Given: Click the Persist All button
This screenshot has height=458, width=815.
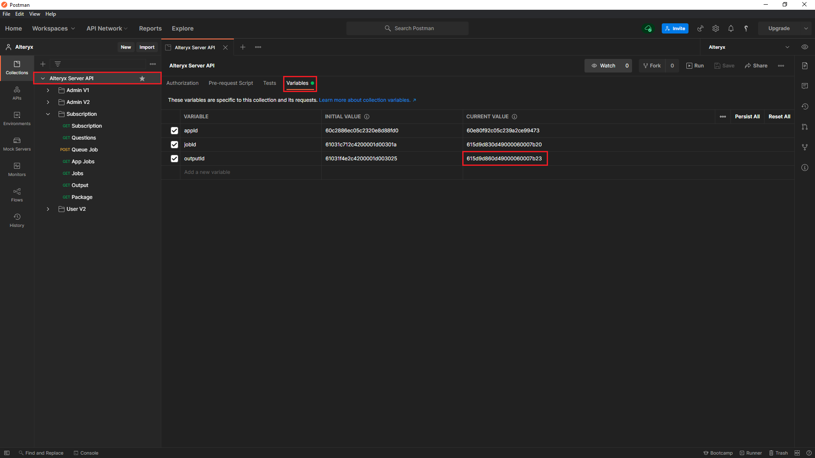Looking at the screenshot, I should tap(747, 116).
